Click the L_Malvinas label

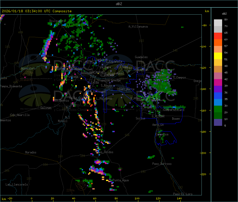[x=104, y=98]
